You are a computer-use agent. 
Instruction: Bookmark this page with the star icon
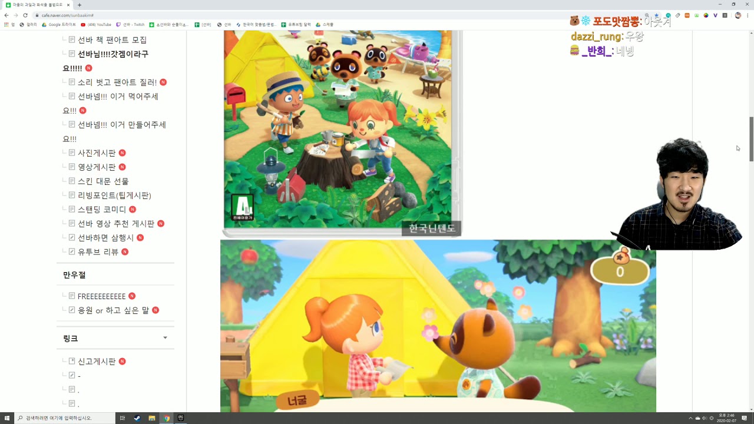[x=656, y=15]
